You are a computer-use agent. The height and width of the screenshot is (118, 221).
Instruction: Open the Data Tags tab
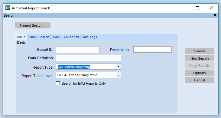click(x=89, y=37)
